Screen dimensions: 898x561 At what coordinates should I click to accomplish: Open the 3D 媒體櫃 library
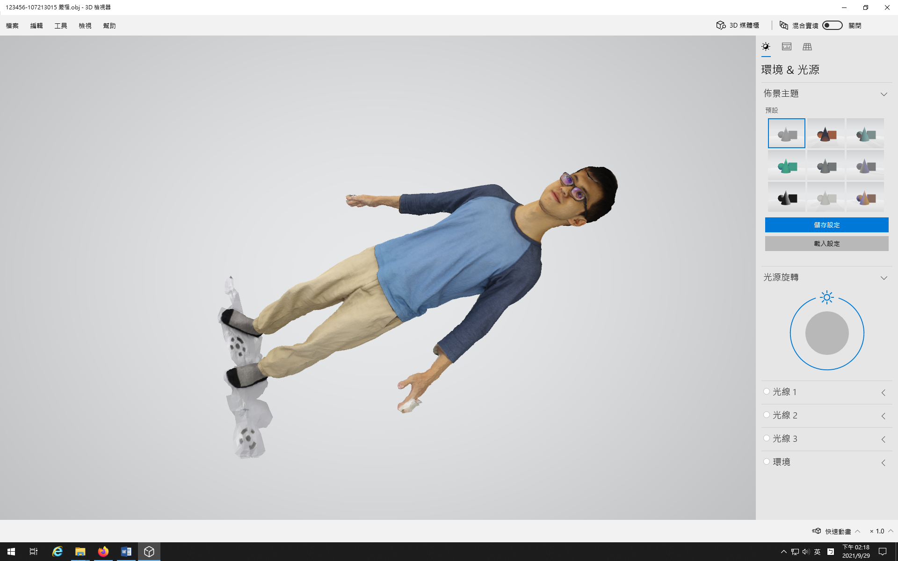click(x=738, y=25)
